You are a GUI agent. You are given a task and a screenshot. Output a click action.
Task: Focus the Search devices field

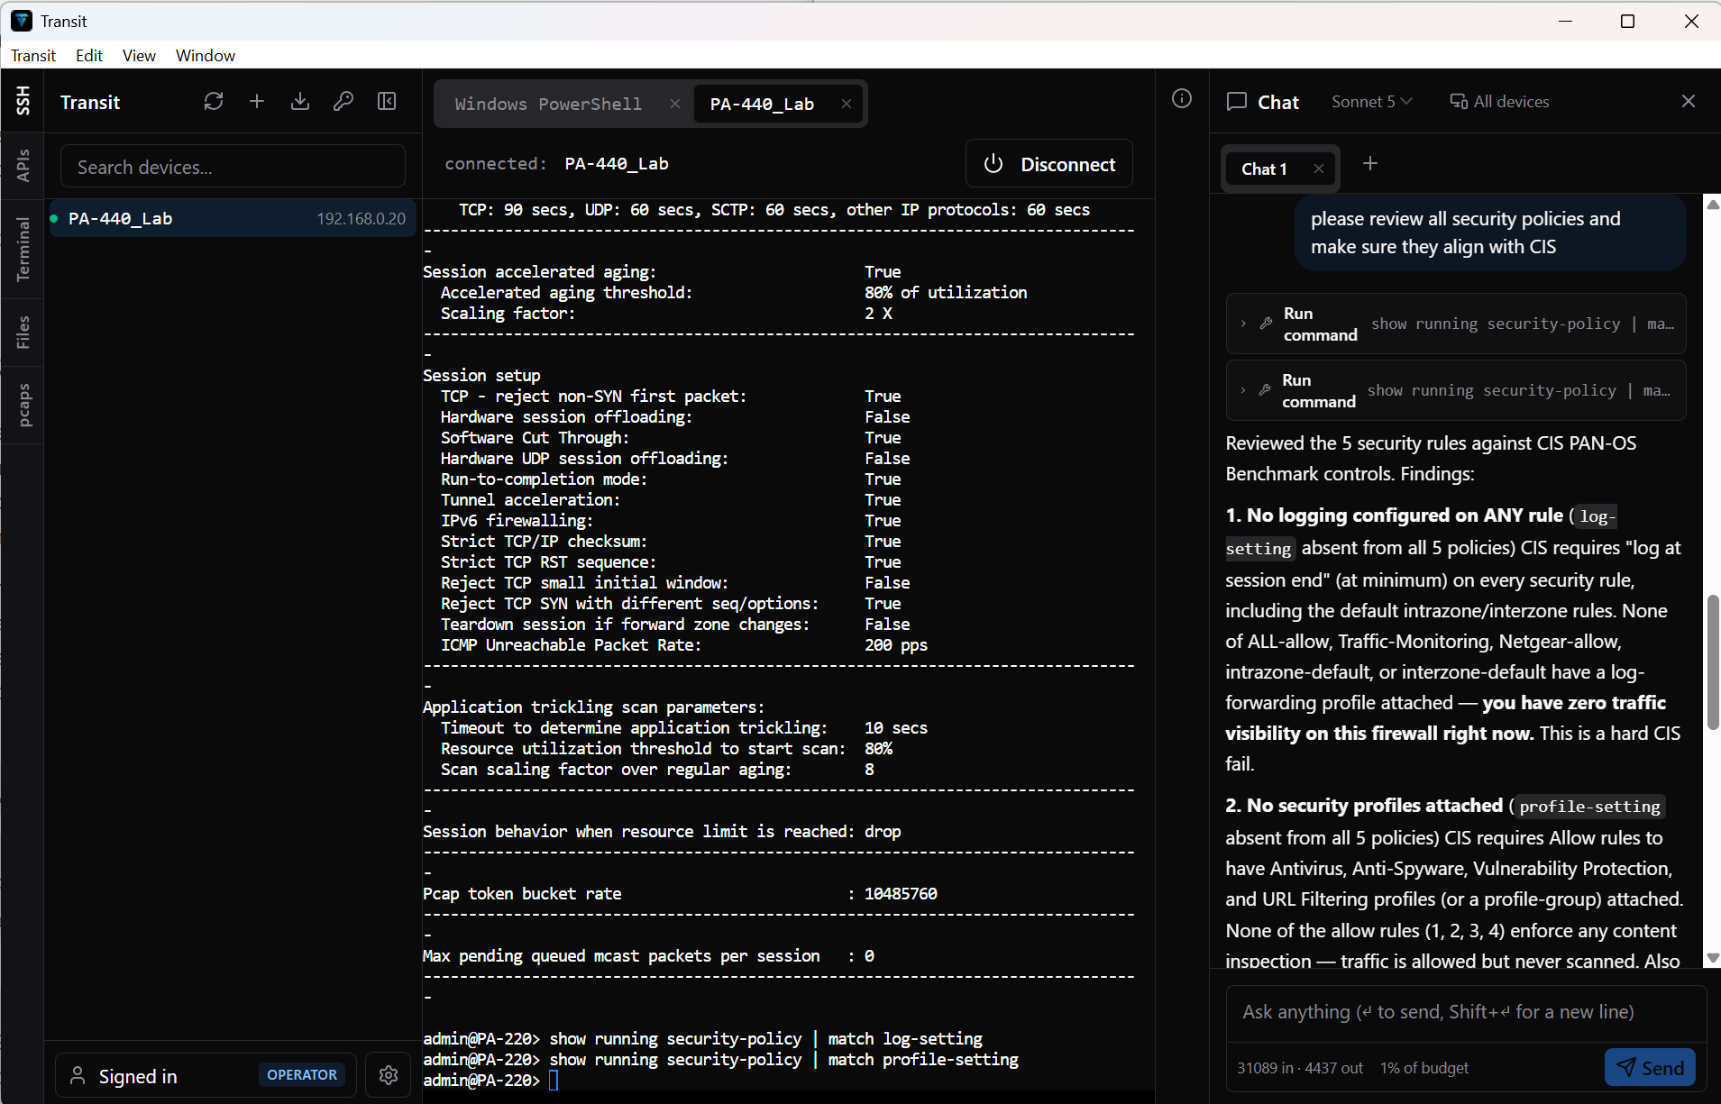coord(233,167)
